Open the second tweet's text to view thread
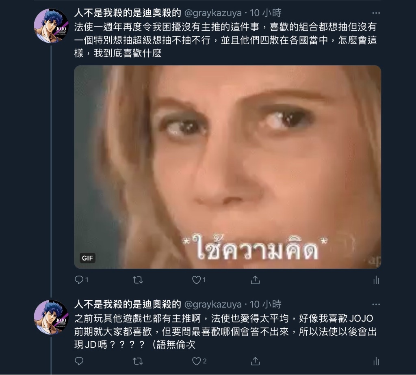This screenshot has width=416, height=375. [225, 331]
